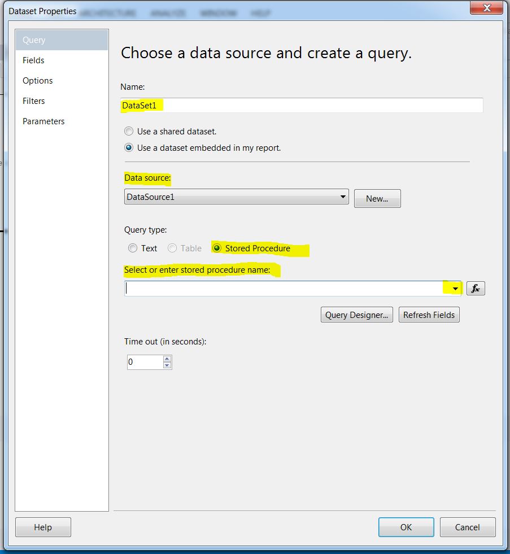Select the Filters page
The height and width of the screenshot is (554, 510).
33,101
